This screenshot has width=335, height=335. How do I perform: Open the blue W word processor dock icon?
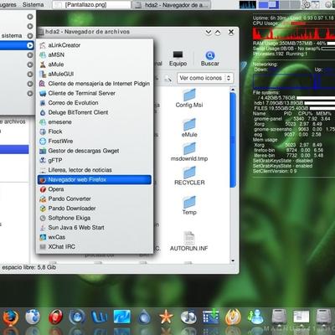pyautogui.click(x=100, y=317)
